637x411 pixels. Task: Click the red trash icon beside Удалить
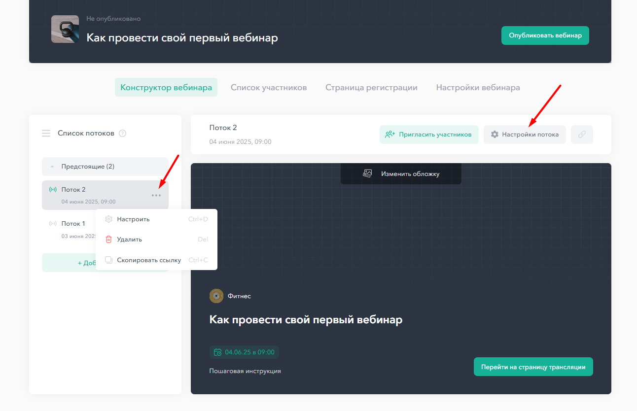tap(109, 240)
